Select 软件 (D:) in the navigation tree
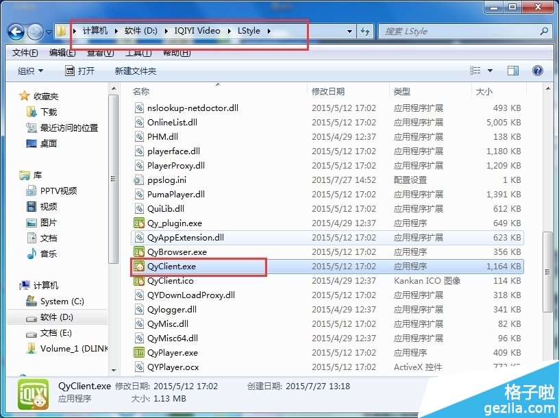559x418 pixels. tap(57, 317)
